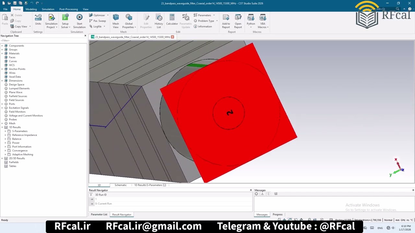Open the Home ribbon tab
The height and width of the screenshot is (233, 415).
17,9
